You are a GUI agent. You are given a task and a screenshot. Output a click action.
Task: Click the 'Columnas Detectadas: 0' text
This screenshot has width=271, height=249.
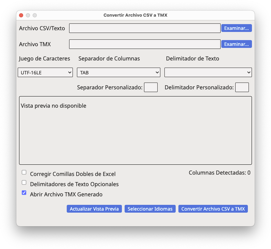coord(220,173)
